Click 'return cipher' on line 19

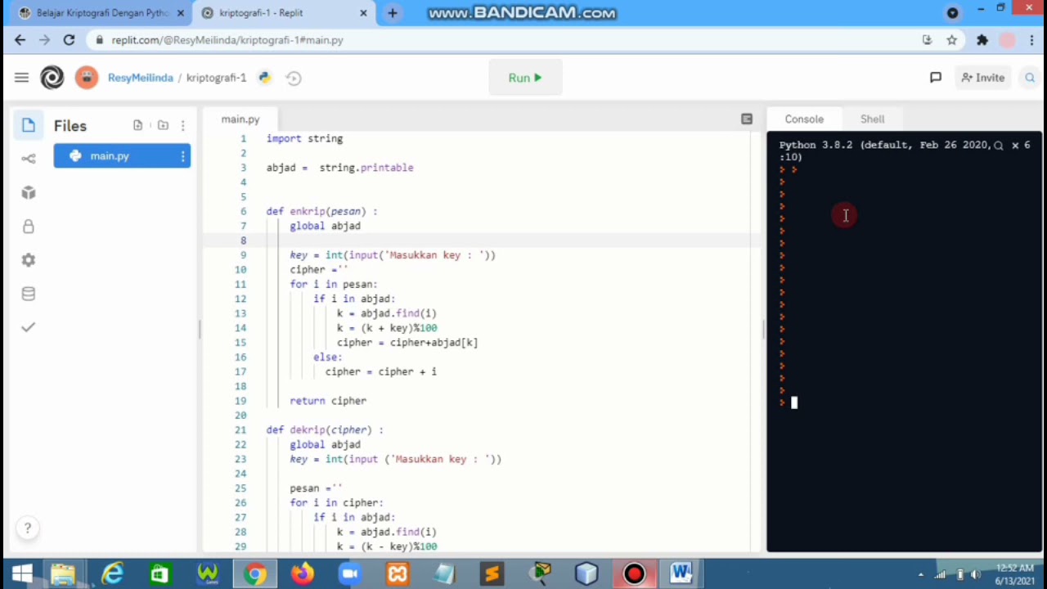click(328, 401)
